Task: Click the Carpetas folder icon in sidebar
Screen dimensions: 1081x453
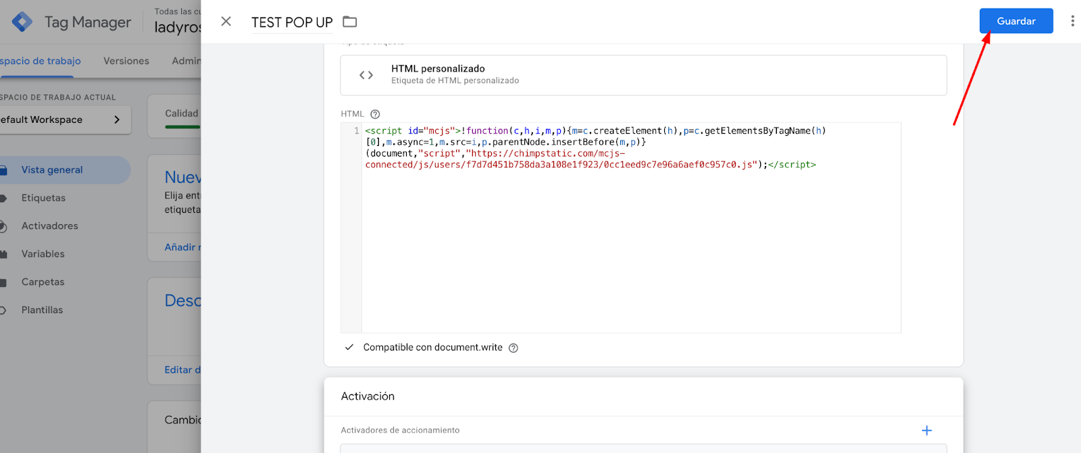Action: [x=3, y=282]
